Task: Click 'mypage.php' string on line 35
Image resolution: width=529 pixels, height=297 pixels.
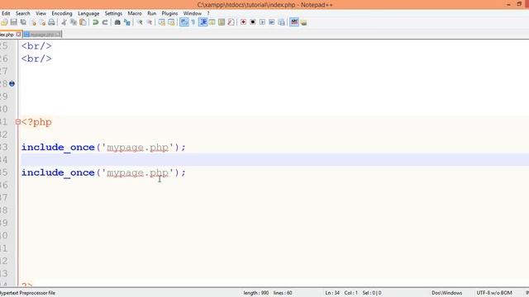Action: coord(138,172)
